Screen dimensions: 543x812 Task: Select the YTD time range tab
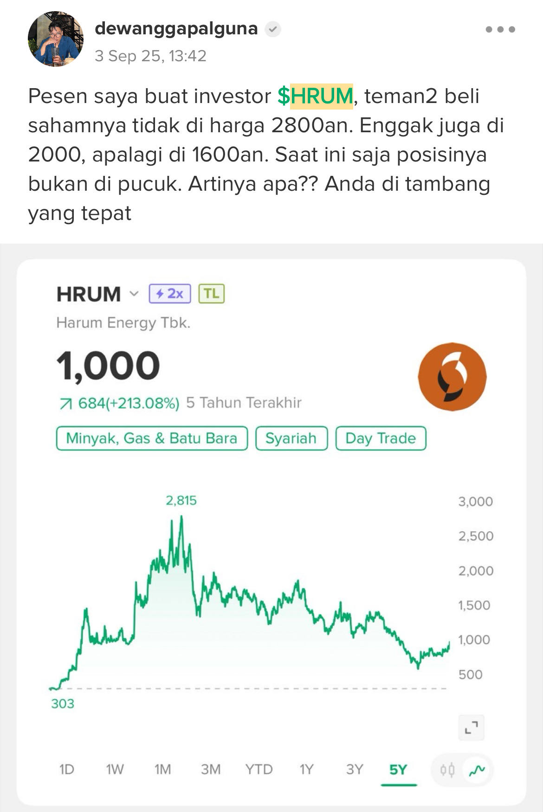pyautogui.click(x=259, y=770)
